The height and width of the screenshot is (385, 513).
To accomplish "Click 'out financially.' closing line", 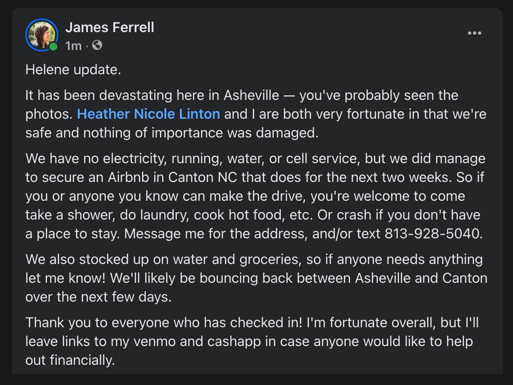I will [x=70, y=360].
